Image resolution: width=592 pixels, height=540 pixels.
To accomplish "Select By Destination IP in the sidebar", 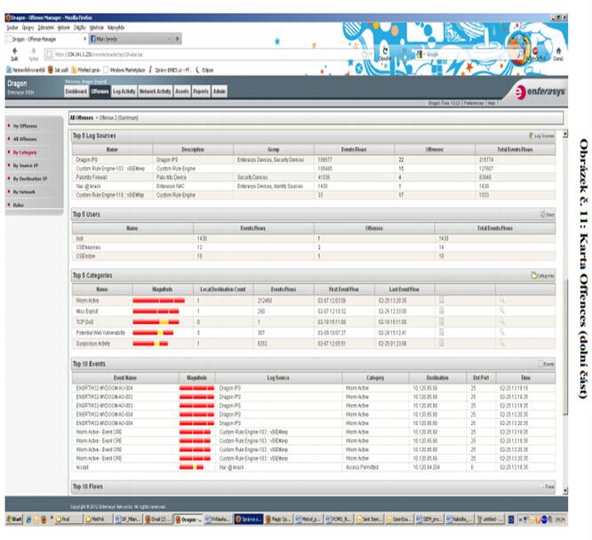I will coord(30,179).
